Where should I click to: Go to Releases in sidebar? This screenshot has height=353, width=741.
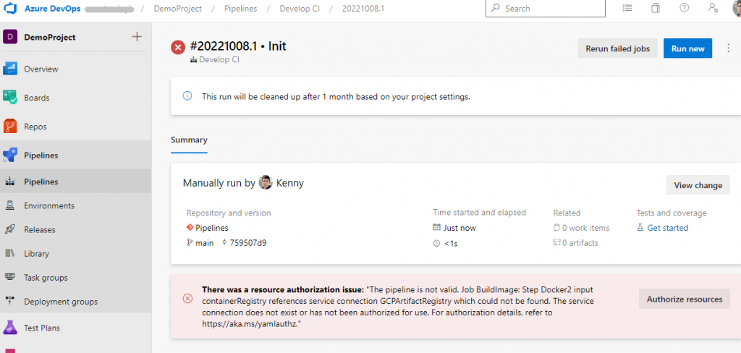point(39,229)
